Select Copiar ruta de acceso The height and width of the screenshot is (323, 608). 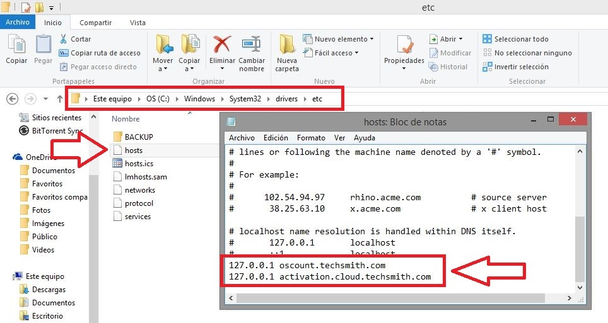click(x=100, y=53)
